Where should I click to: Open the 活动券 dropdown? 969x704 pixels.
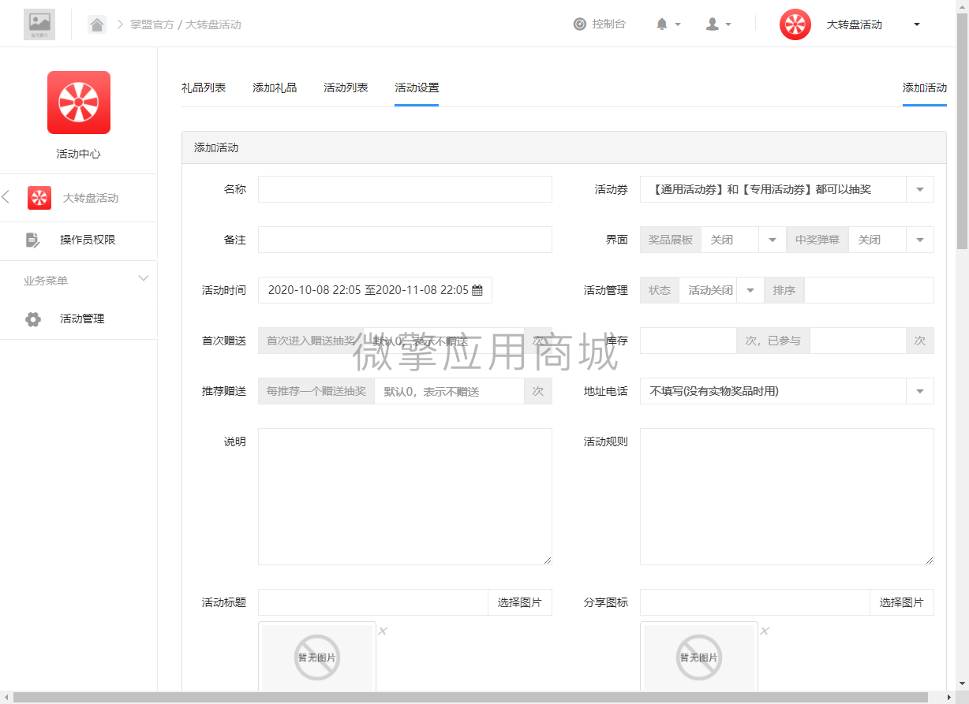787,189
